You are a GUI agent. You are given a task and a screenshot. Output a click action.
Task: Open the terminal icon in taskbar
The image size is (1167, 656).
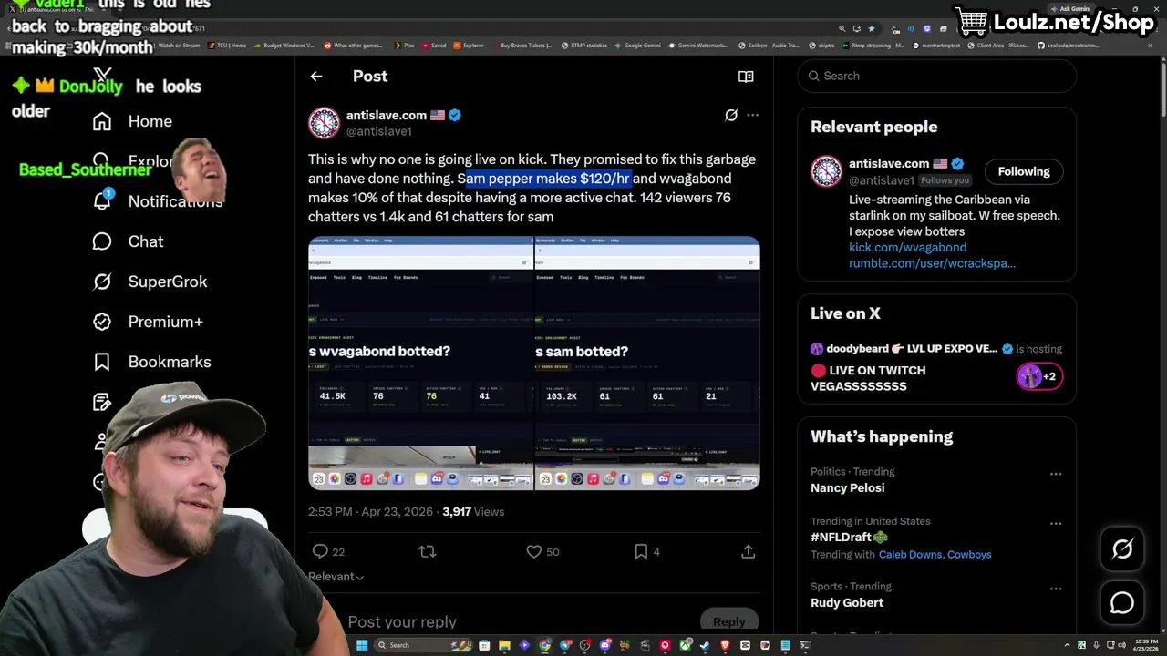coord(805,645)
